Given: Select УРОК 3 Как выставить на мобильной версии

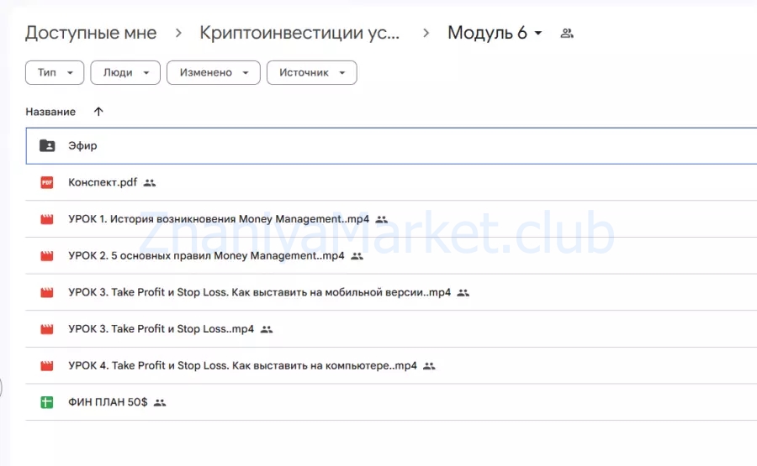Looking at the screenshot, I should tap(259, 292).
